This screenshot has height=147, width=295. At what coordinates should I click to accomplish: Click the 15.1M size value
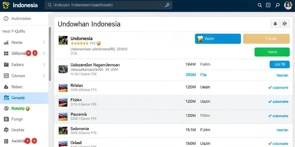tap(191, 130)
